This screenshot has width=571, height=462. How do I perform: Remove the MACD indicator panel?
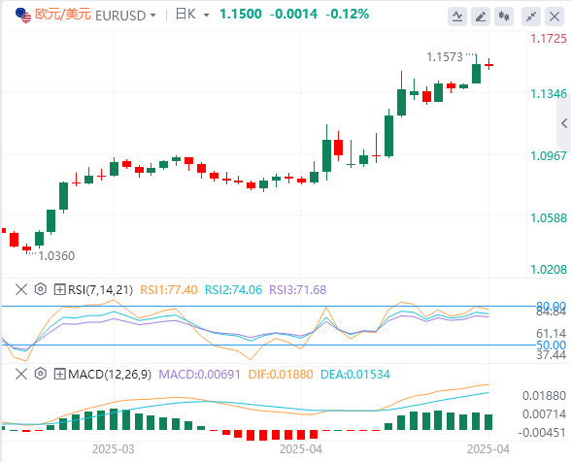click(21, 374)
